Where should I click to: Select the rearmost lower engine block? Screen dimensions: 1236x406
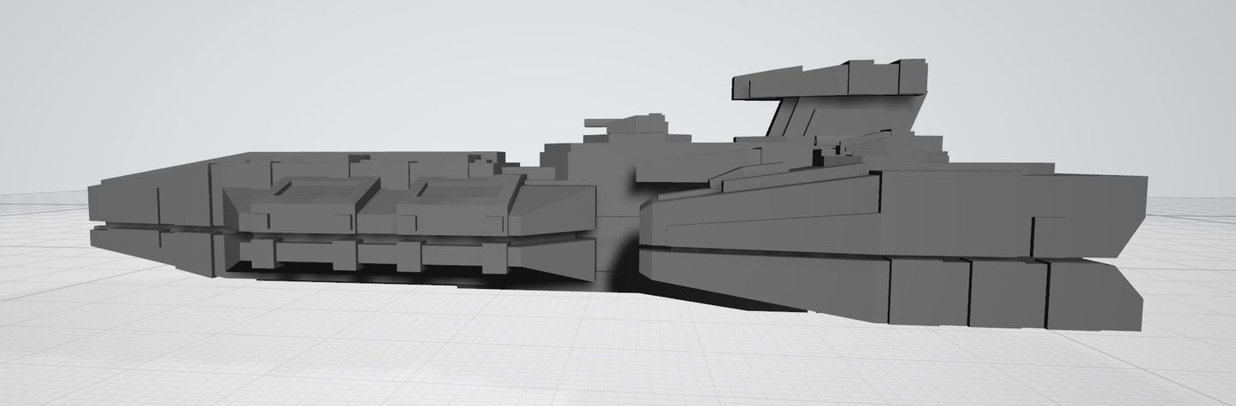pyautogui.click(x=1095, y=295)
